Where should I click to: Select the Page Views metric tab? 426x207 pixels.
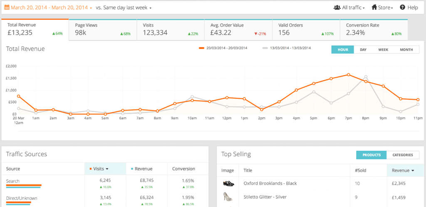(x=102, y=30)
